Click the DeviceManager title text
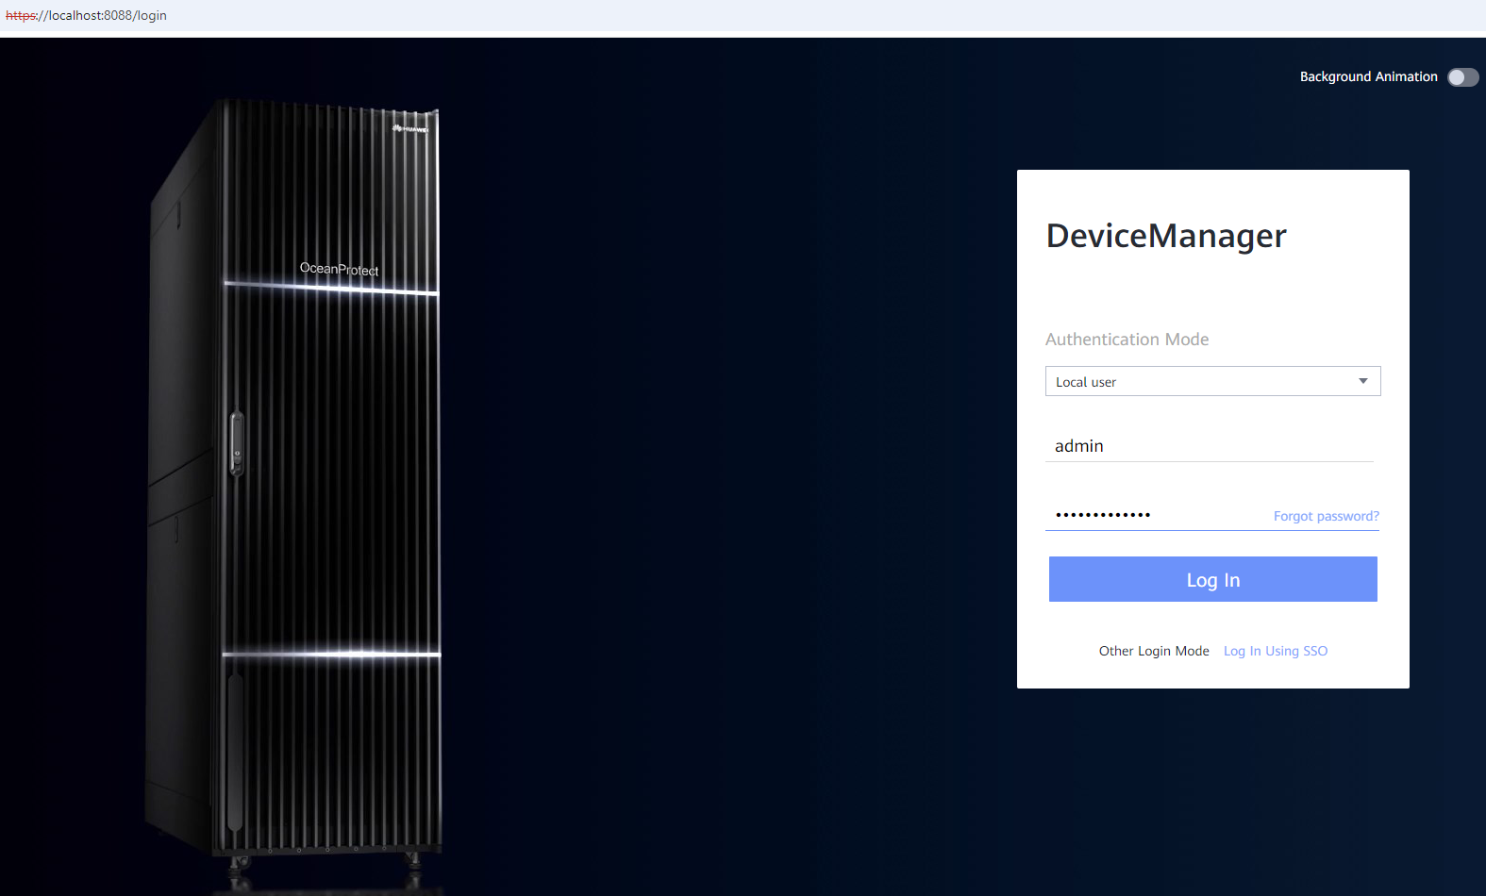The image size is (1486, 896). tap(1166, 236)
